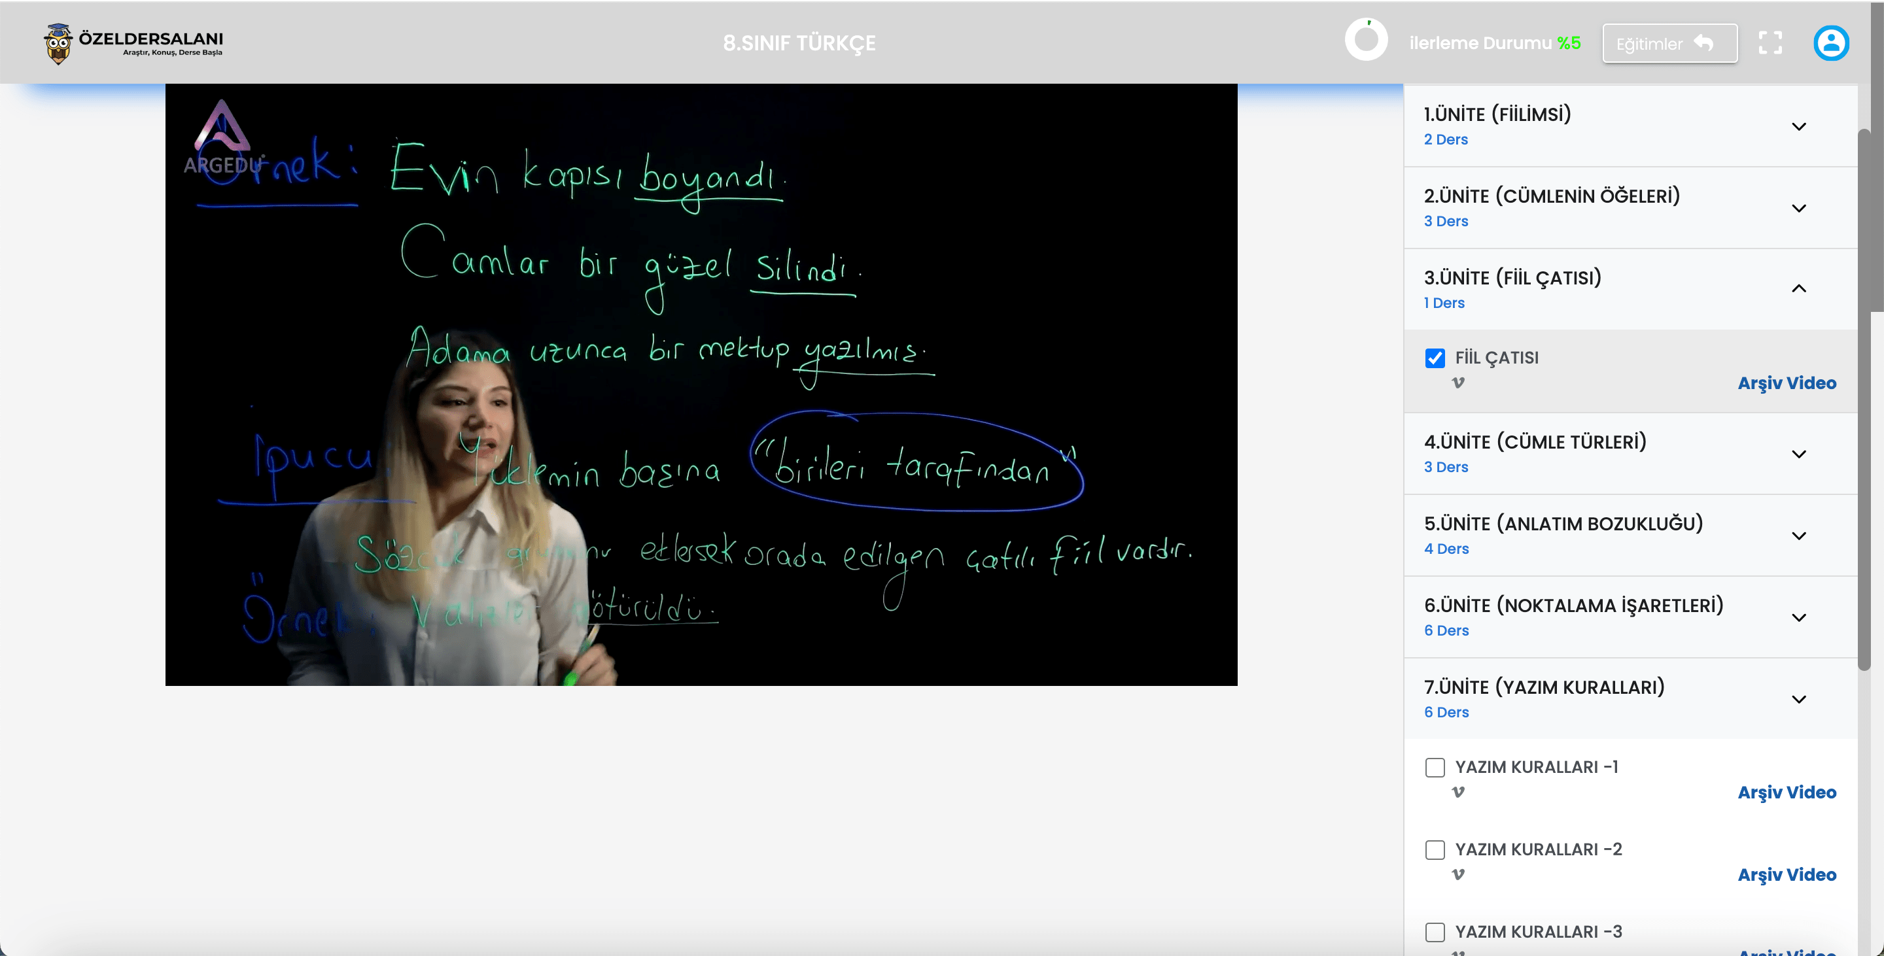Collapse the 3.ÜNİTE (FİİL ÇATISI) section
Screen dimensions: 1884x956
click(x=1798, y=289)
